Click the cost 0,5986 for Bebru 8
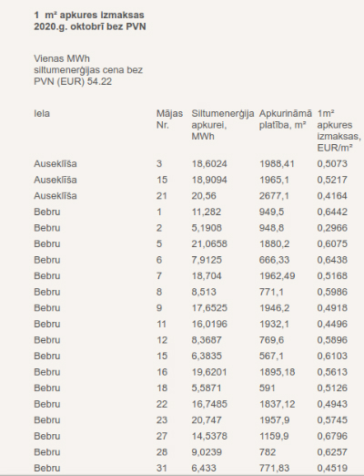The width and height of the screenshot is (364, 476). click(332, 292)
